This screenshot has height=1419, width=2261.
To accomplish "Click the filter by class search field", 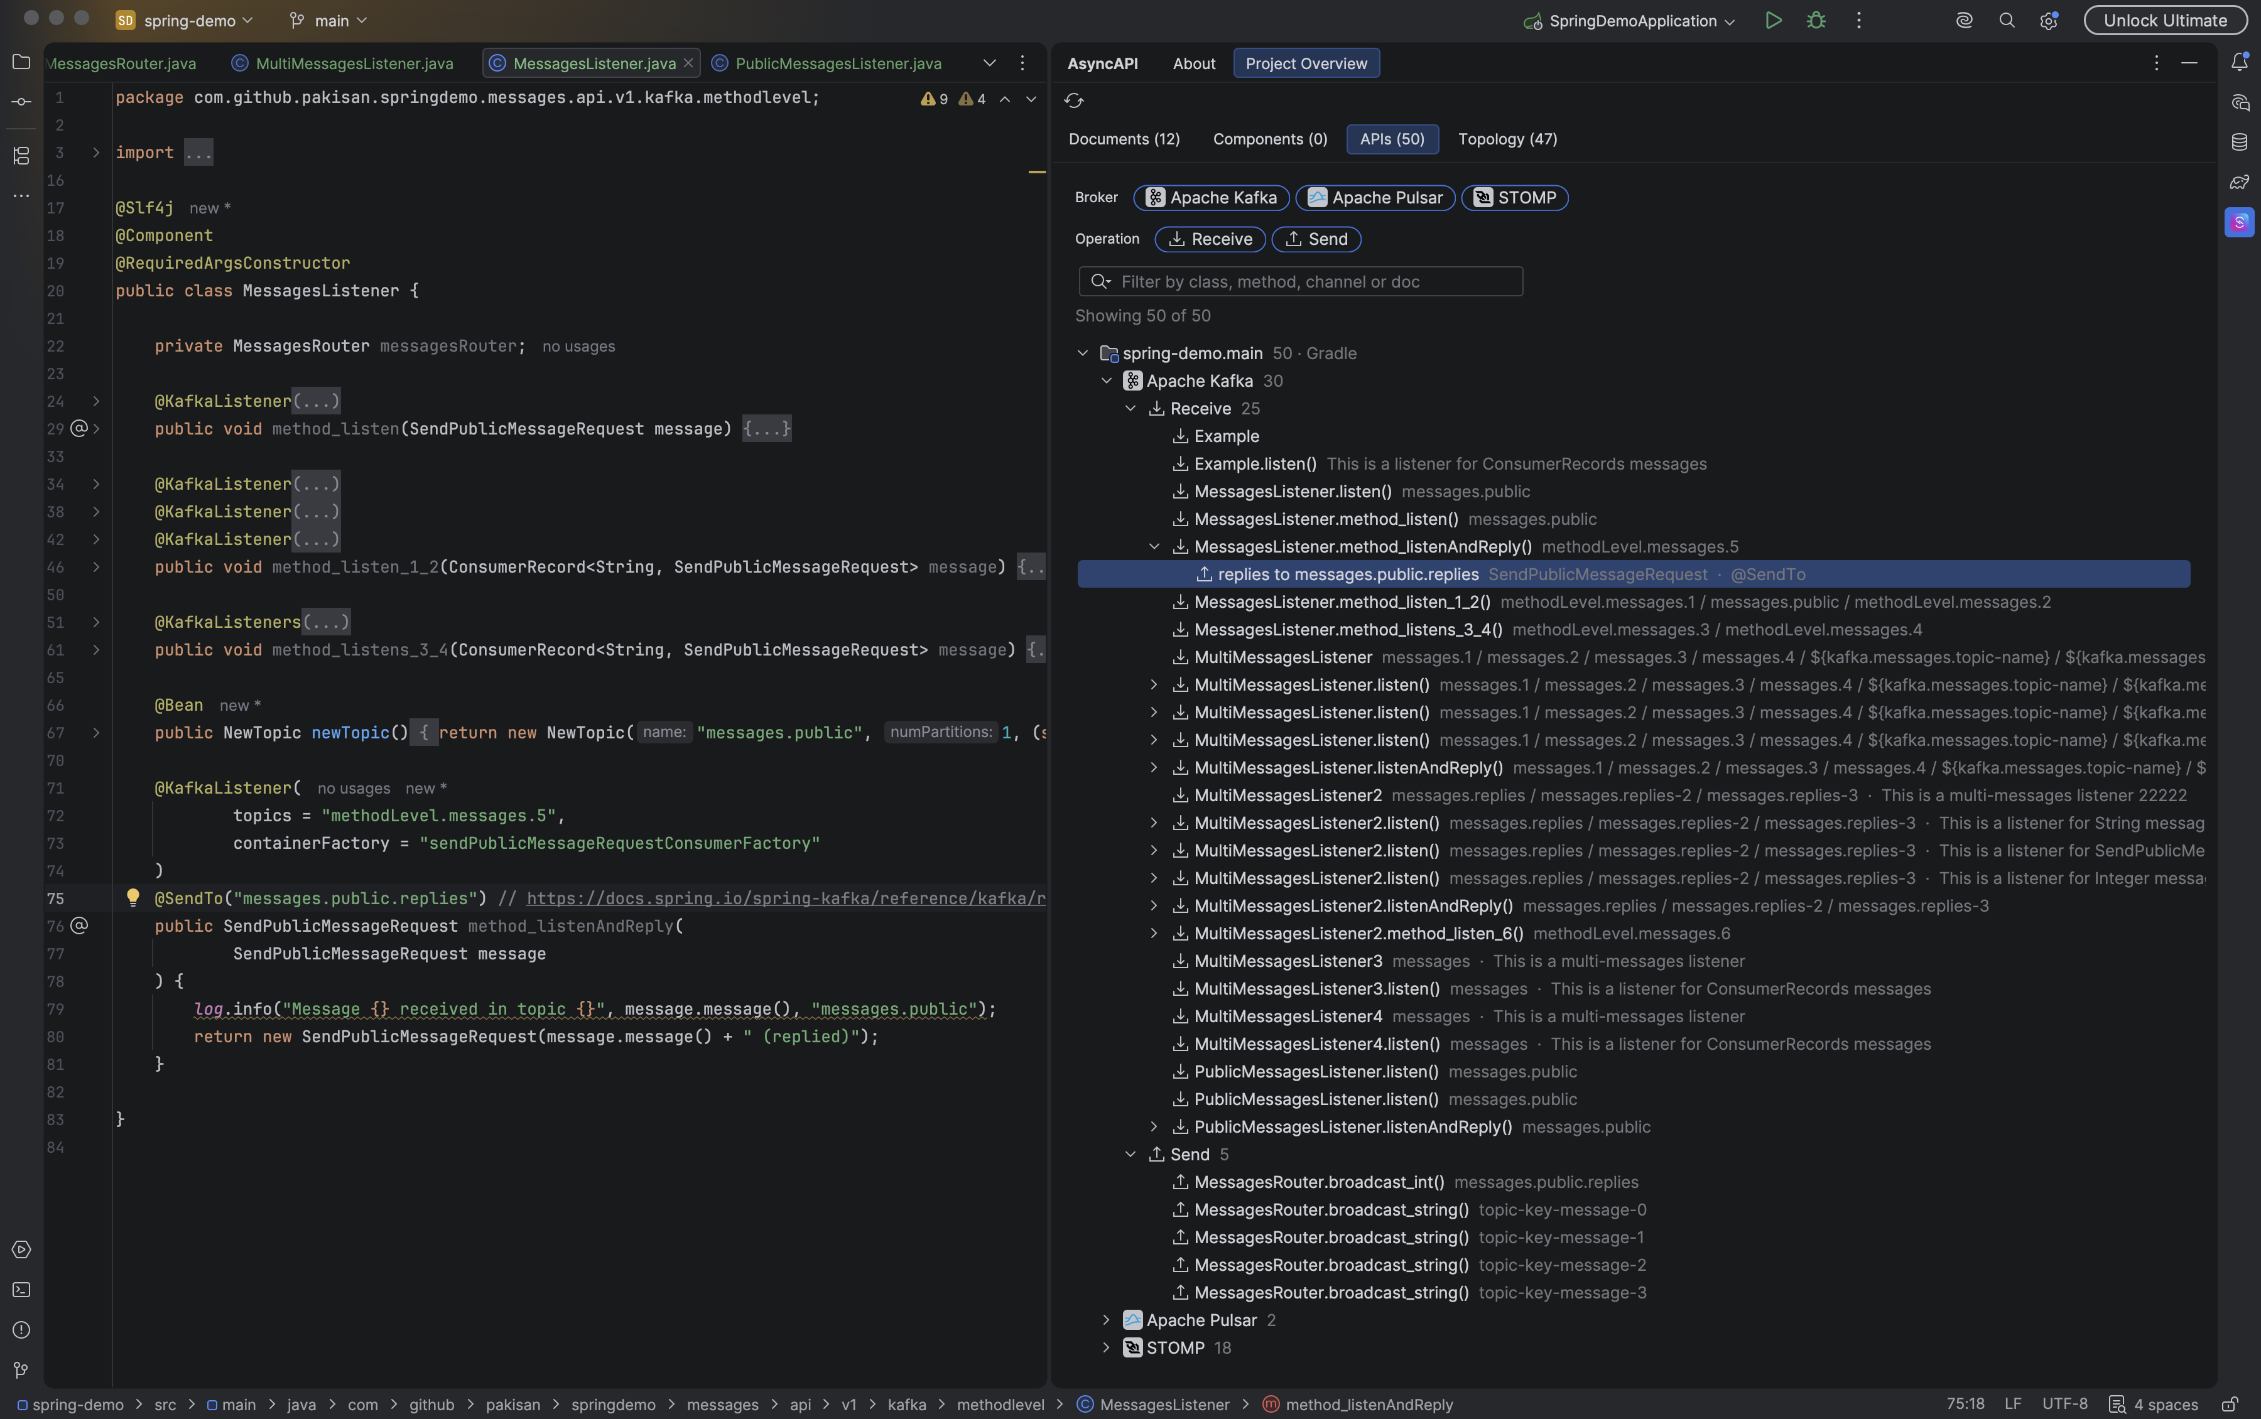I will click(x=1301, y=281).
